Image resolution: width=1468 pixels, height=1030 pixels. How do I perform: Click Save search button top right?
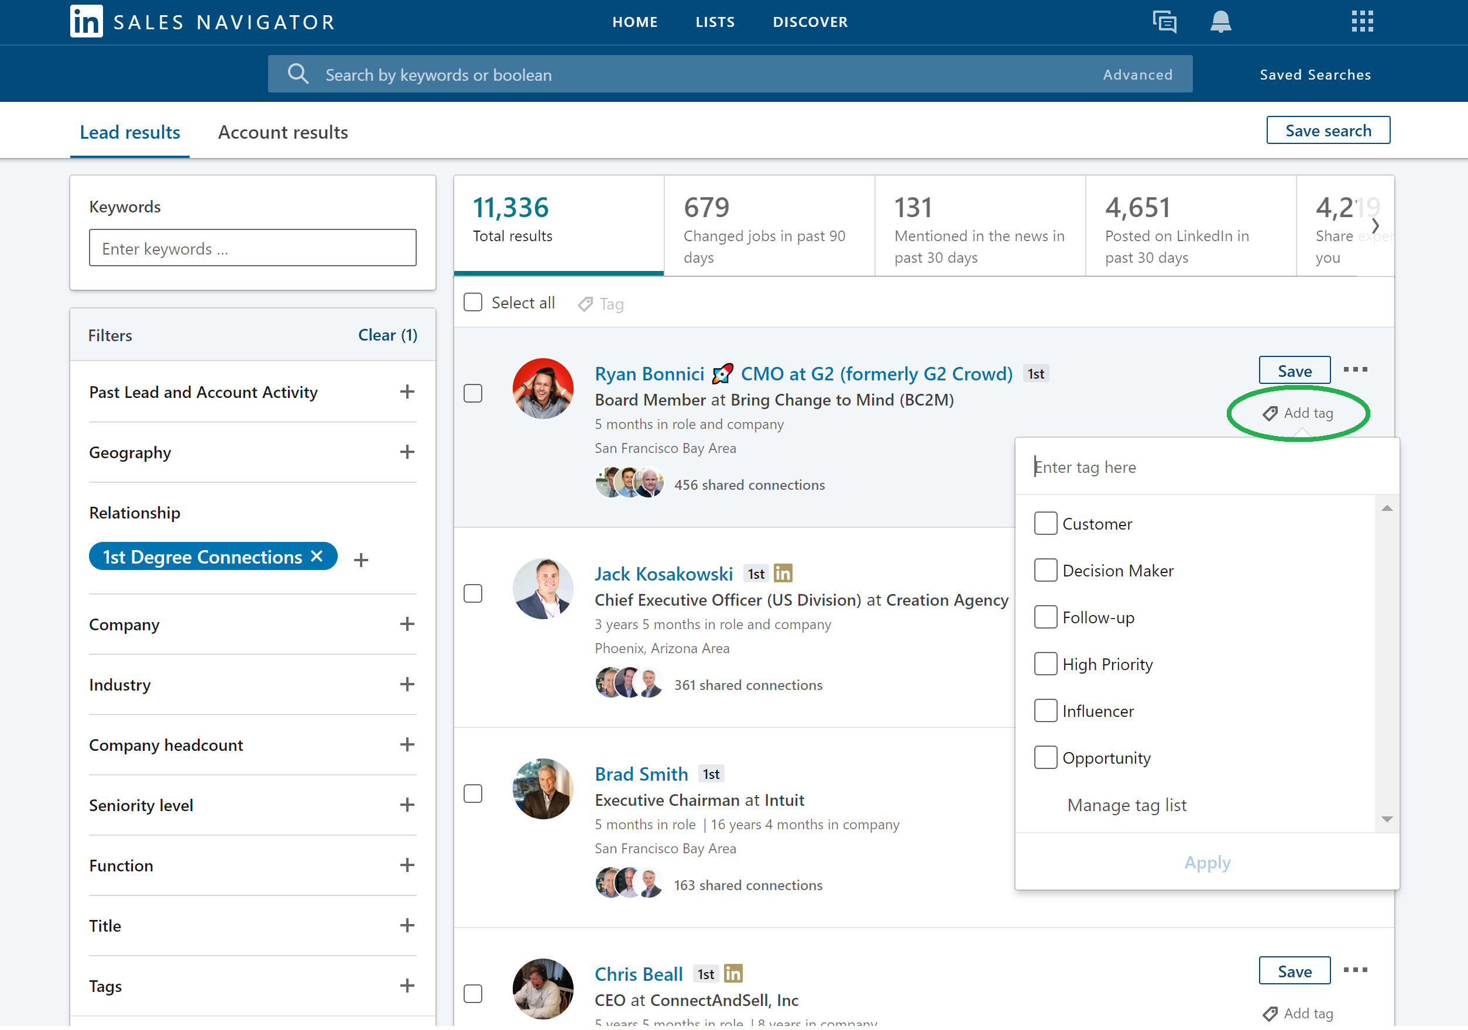point(1329,131)
